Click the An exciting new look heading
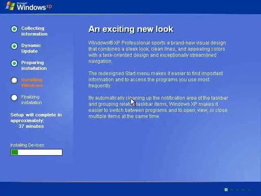 click(131, 29)
